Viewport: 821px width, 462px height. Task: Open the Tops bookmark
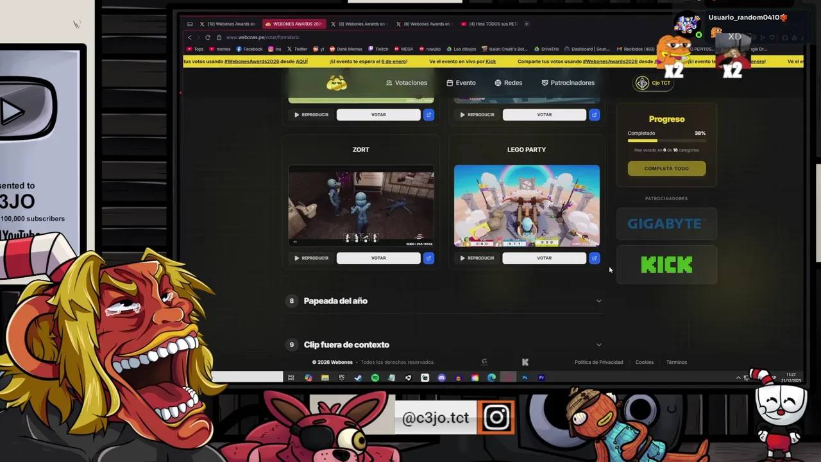(x=195, y=49)
